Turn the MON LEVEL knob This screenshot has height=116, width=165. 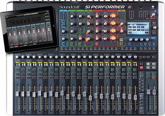click(x=153, y=14)
